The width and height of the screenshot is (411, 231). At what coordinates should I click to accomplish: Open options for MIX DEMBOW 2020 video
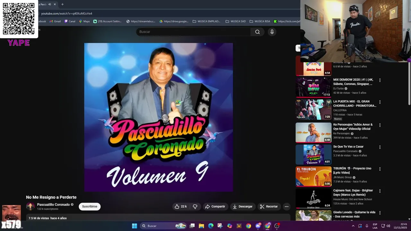point(380,80)
